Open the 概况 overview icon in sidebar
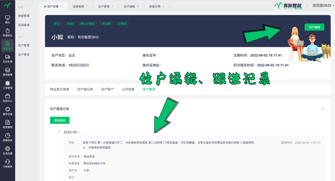Viewport: 335px width, 181px height. point(7,18)
